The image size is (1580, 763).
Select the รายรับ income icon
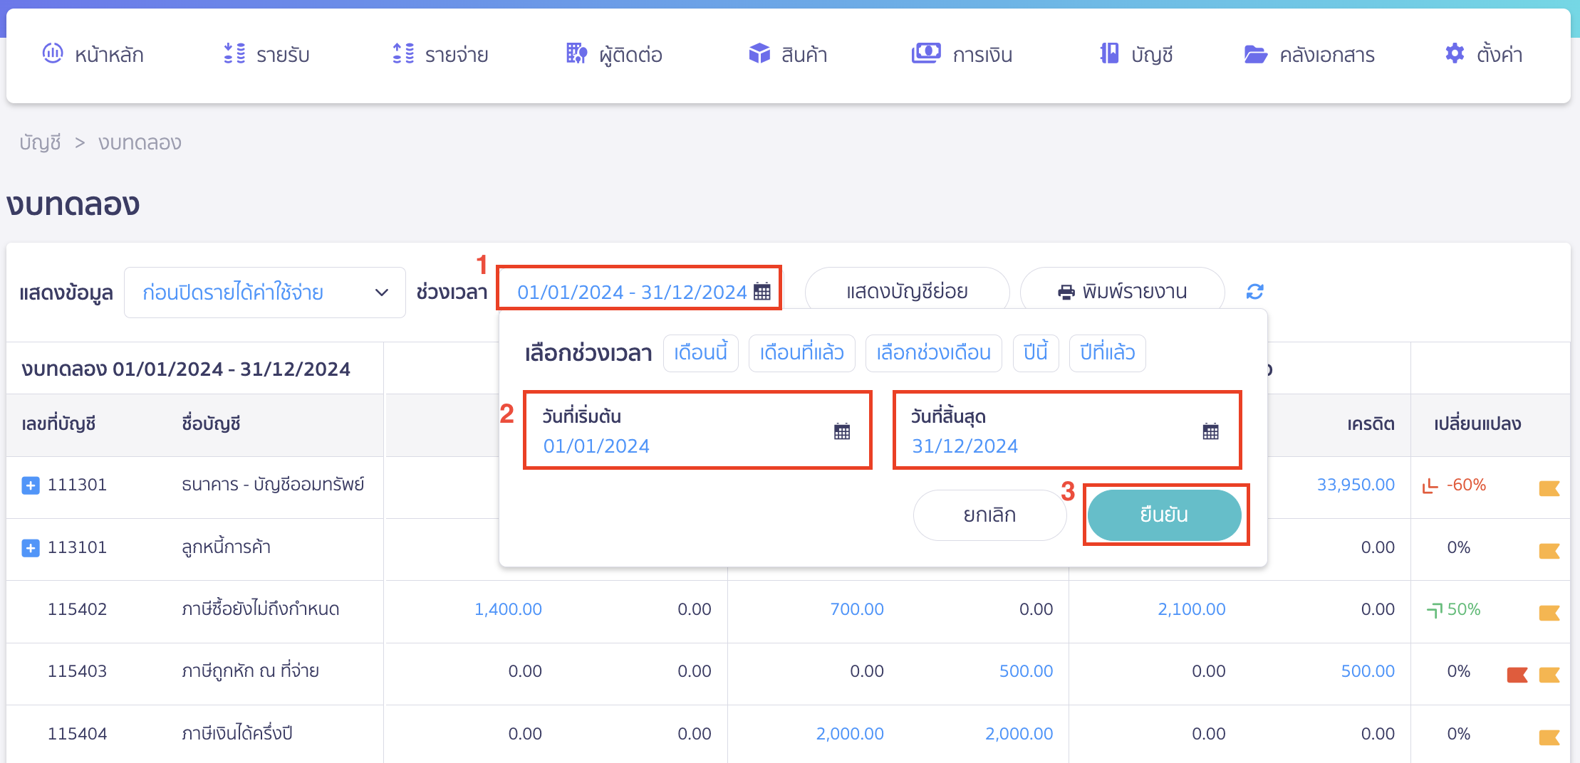click(x=233, y=54)
